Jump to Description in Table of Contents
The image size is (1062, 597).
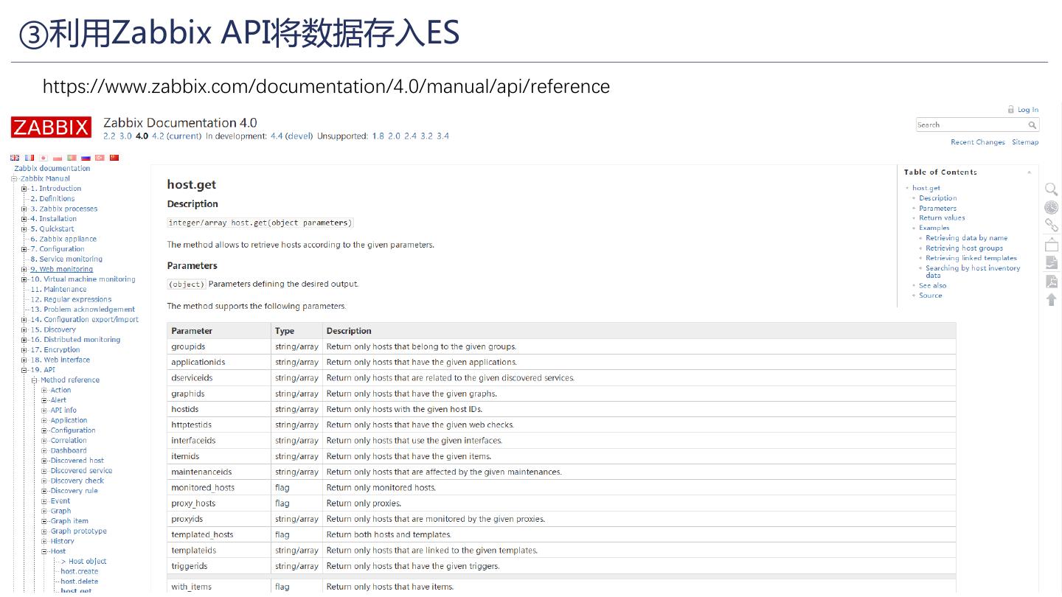938,198
